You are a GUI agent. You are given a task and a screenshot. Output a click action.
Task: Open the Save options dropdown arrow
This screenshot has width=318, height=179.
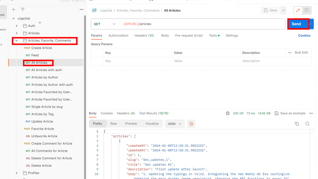pyautogui.click(x=283, y=10)
